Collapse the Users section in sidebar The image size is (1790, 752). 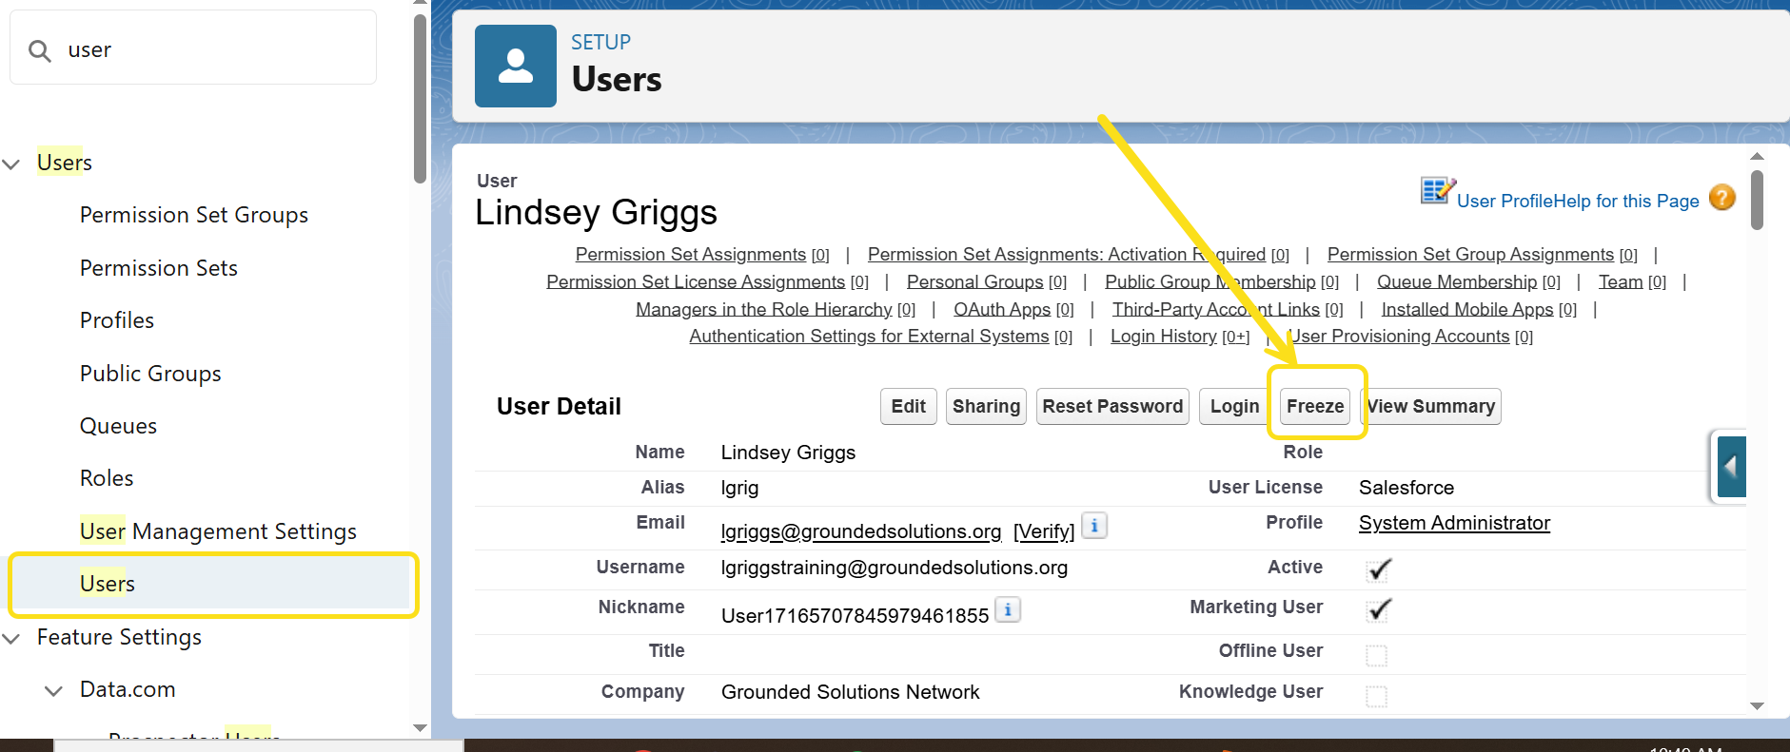12,164
